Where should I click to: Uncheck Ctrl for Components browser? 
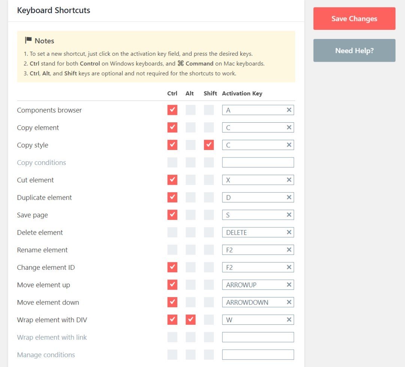[172, 110]
